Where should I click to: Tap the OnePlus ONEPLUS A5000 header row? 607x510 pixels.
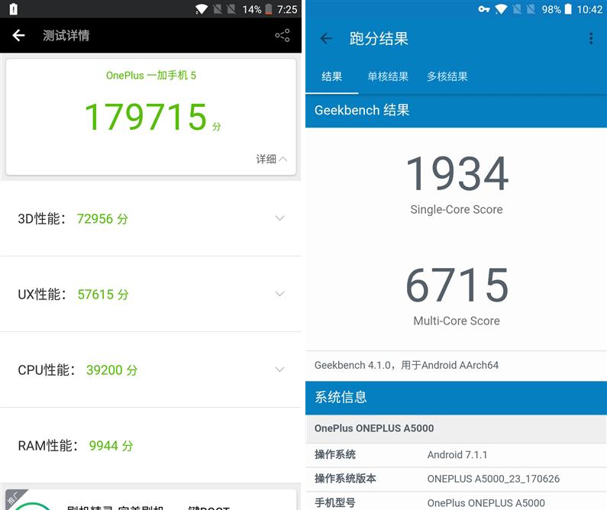(x=456, y=429)
